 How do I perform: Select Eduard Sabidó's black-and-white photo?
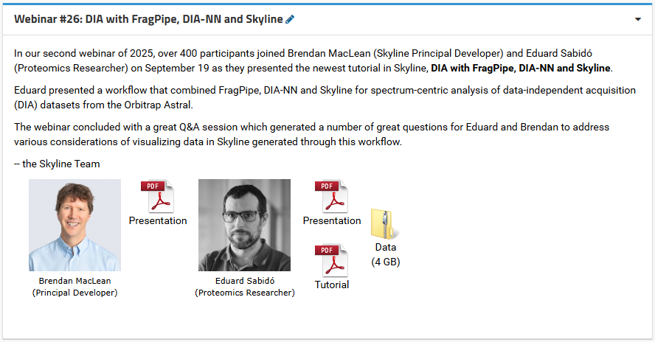click(x=244, y=225)
